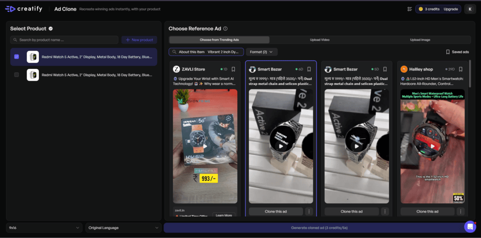
Task: Click the 5D Smart Bazar avatar icon
Action: pyautogui.click(x=328, y=69)
